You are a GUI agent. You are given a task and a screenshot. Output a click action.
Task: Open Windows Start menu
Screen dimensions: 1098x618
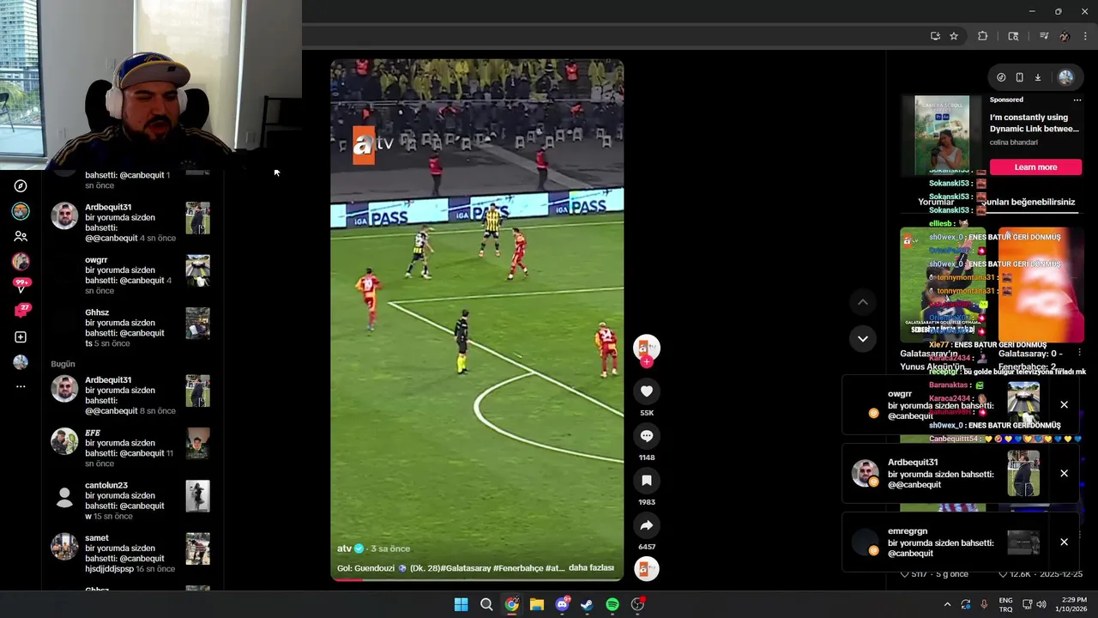(x=461, y=604)
